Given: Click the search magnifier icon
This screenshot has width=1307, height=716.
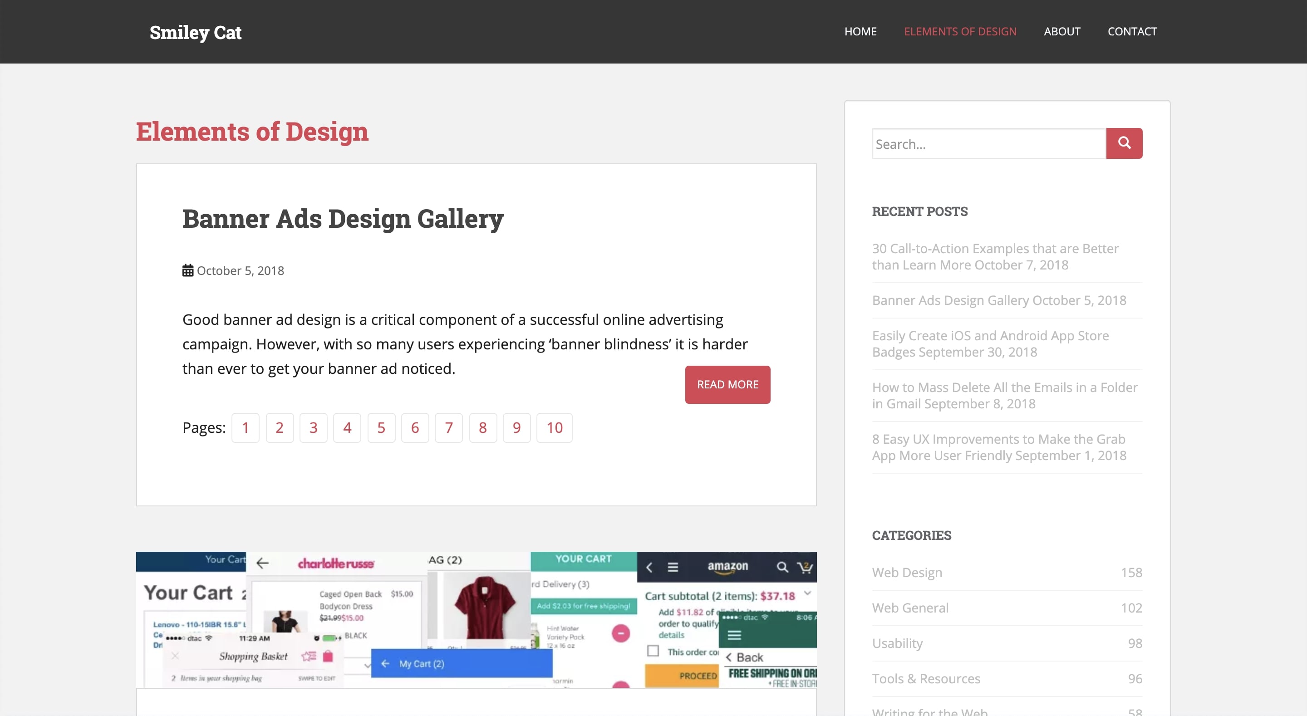Looking at the screenshot, I should coord(1124,143).
